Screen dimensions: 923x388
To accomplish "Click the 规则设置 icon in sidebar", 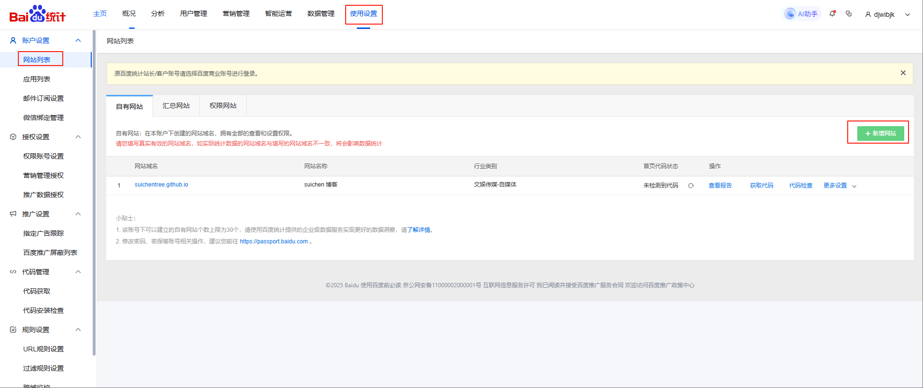I will click(13, 330).
